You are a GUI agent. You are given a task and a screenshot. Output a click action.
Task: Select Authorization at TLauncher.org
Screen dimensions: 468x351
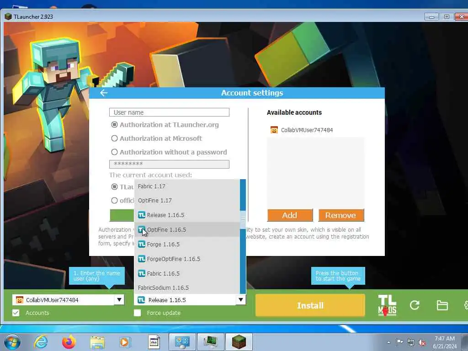pos(114,125)
